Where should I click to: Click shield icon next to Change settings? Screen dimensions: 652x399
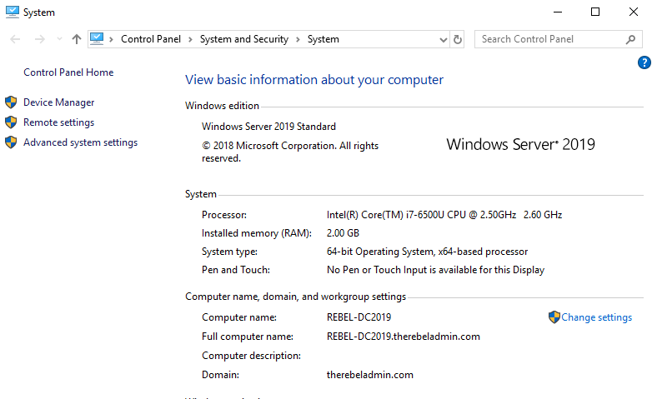tap(554, 317)
